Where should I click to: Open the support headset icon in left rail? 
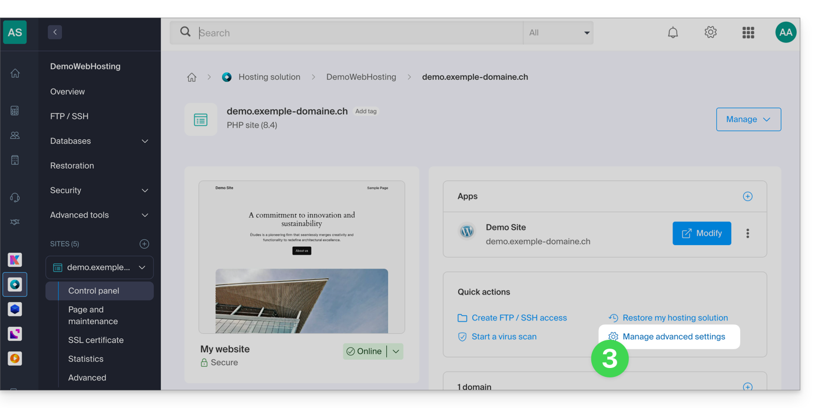15,198
